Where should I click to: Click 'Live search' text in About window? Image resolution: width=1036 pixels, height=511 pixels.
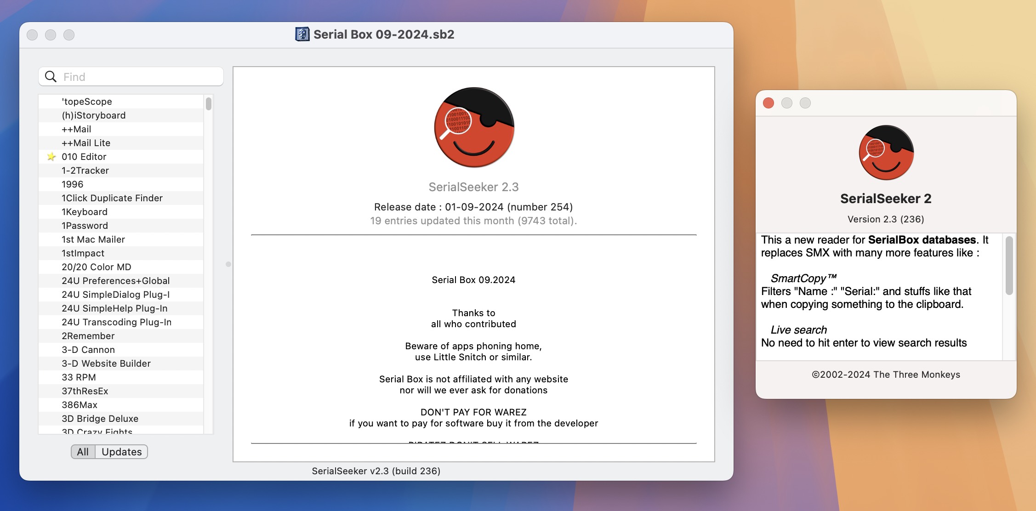click(x=798, y=330)
